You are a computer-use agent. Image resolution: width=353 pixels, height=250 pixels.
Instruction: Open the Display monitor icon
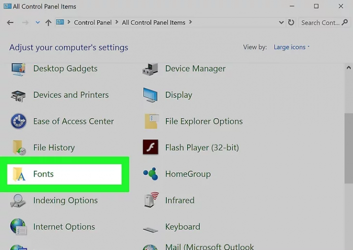click(151, 95)
